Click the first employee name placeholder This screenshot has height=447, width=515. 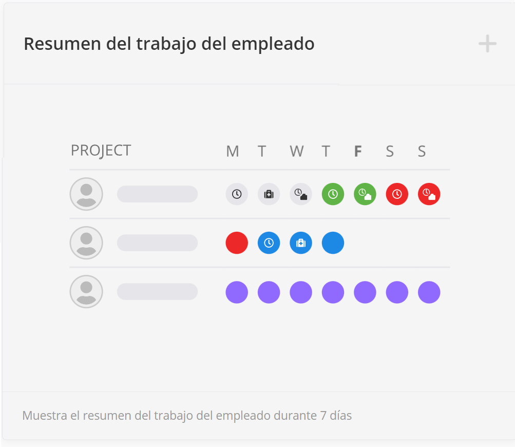[x=157, y=194]
